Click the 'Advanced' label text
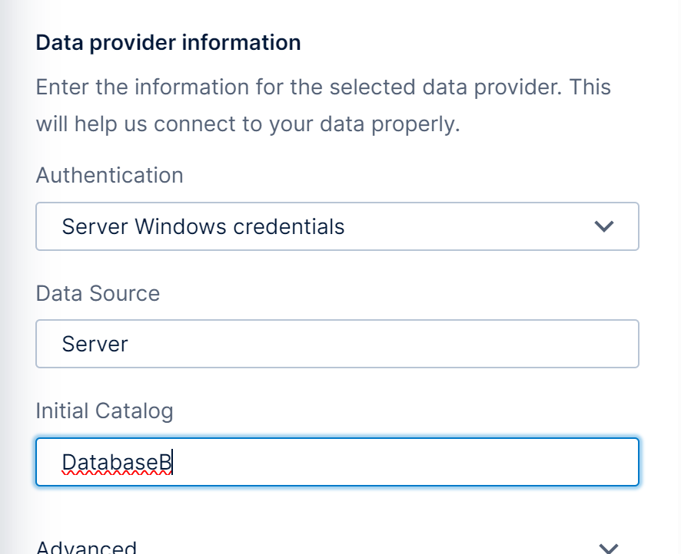 (86, 548)
